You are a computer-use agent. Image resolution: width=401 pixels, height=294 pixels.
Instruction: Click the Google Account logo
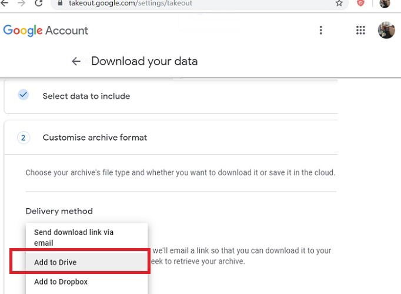click(x=46, y=31)
